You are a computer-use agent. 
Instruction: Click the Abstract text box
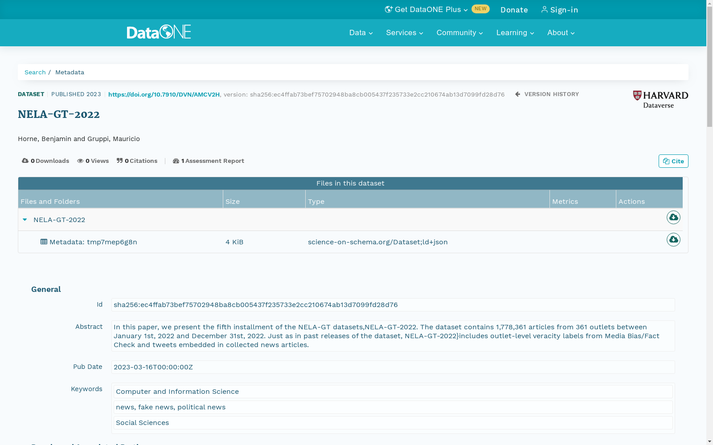tap(393, 336)
